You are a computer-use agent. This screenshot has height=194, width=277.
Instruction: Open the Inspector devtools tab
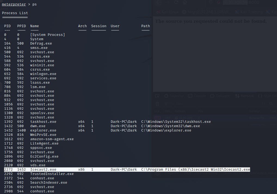point(174,96)
